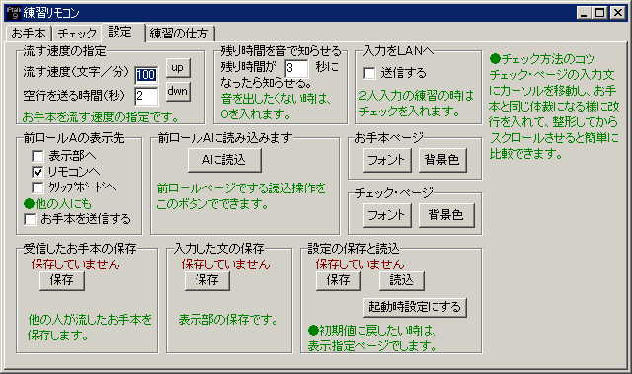Enable お手本を送信する checkbox
The image size is (632, 374).
tap(30, 219)
